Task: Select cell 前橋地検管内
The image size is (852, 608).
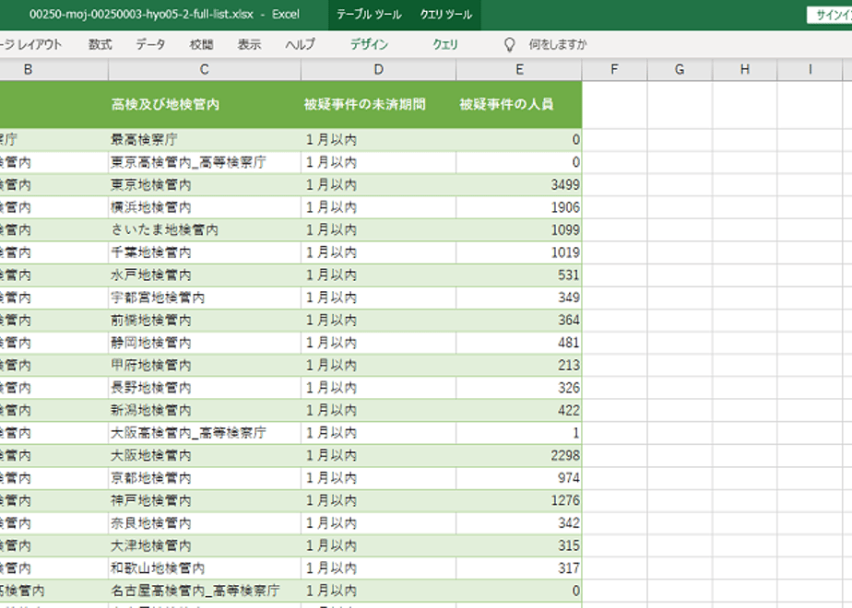Action: pyautogui.click(x=205, y=321)
